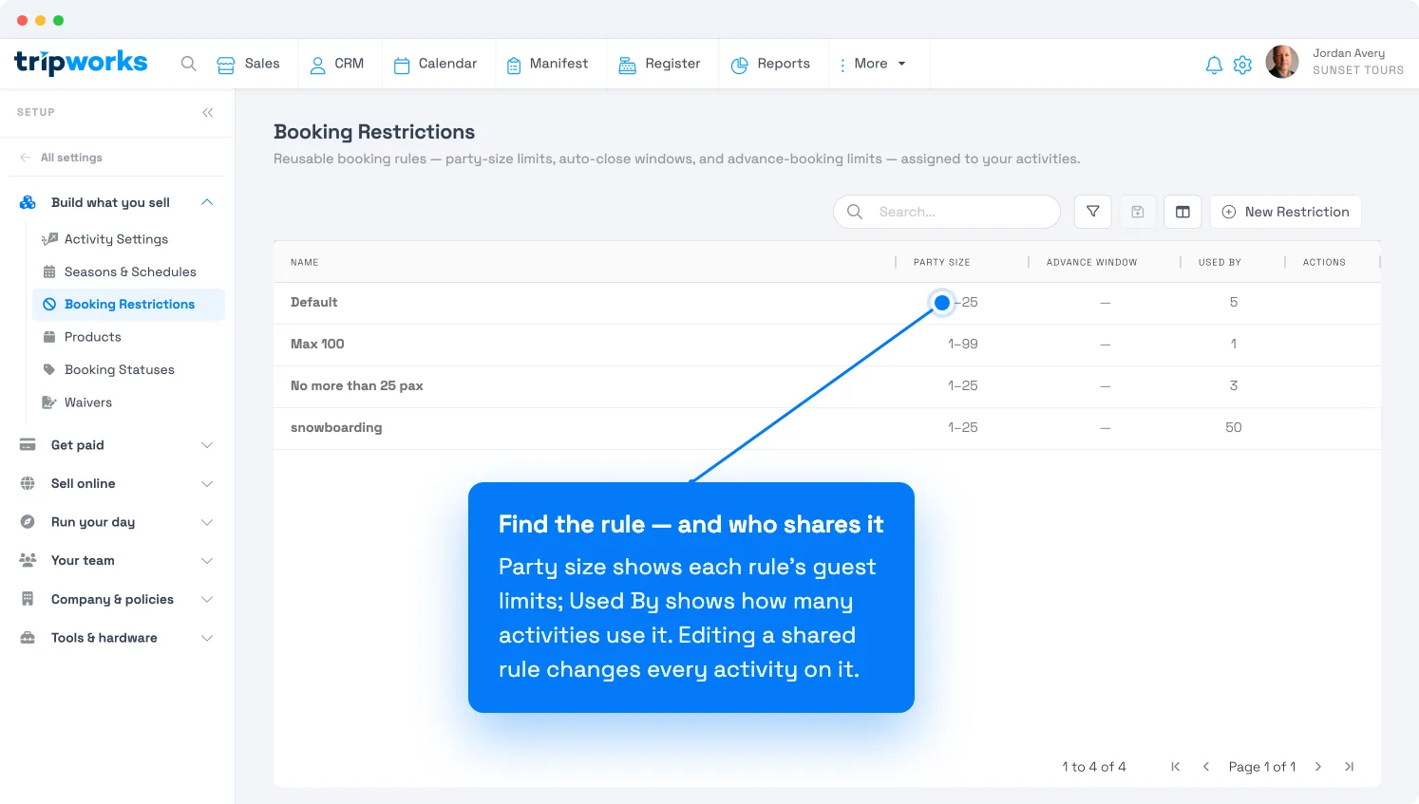Open notifications bell icon
Image resolution: width=1419 pixels, height=804 pixels.
(1214, 65)
